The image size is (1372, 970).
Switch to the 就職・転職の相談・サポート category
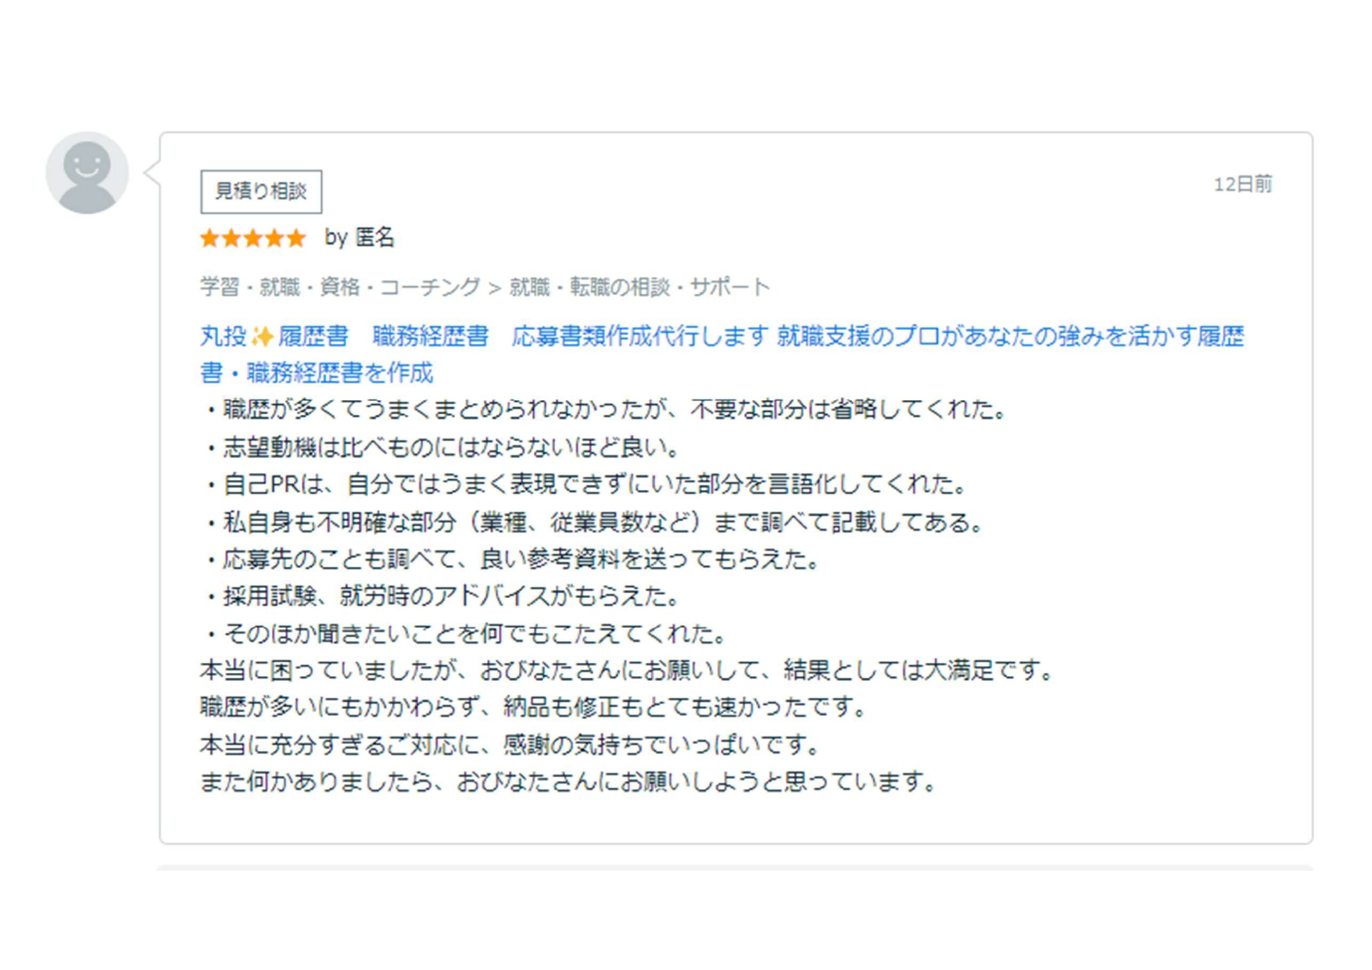(x=639, y=286)
